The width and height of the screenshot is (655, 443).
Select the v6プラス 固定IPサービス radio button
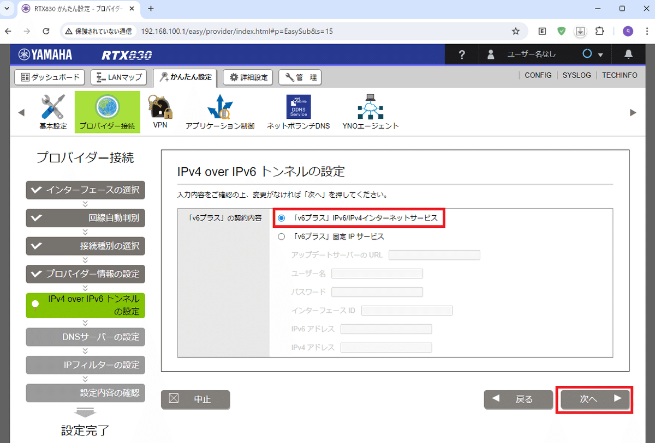[x=282, y=236]
